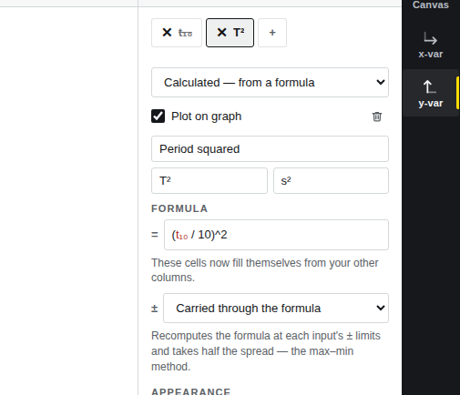This screenshot has height=395, width=460.
Task: Click the T² symbol input field
Action: click(210, 181)
